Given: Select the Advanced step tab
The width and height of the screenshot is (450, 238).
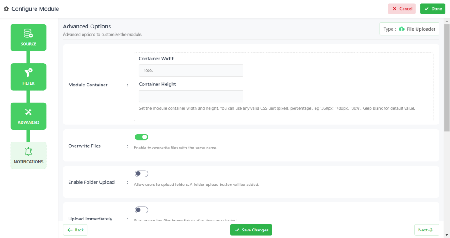Looking at the screenshot, I should [x=29, y=116].
